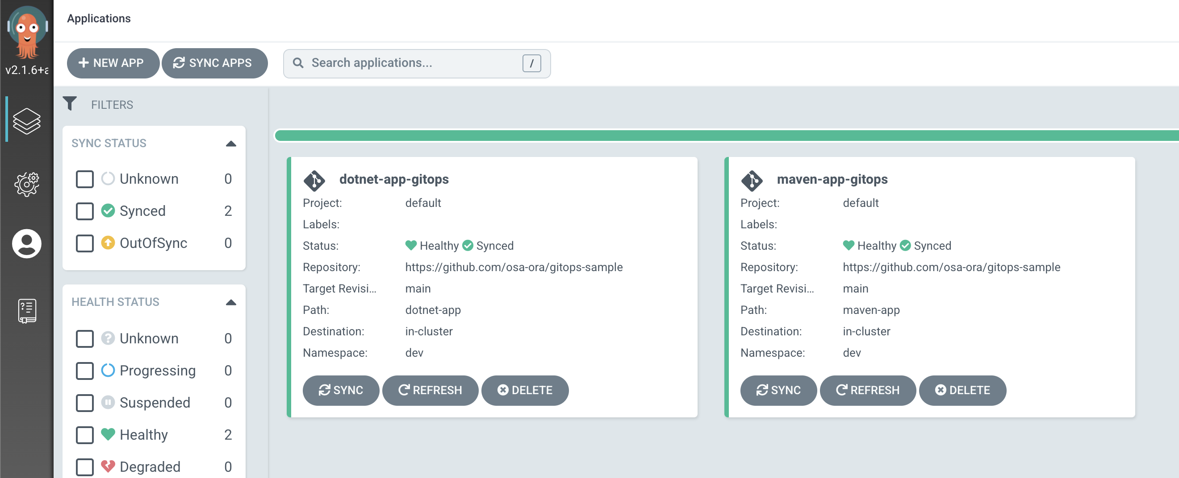Viewport: 1179px width, 478px height.
Task: Click the slash shortcut key icon in search
Action: coord(531,63)
